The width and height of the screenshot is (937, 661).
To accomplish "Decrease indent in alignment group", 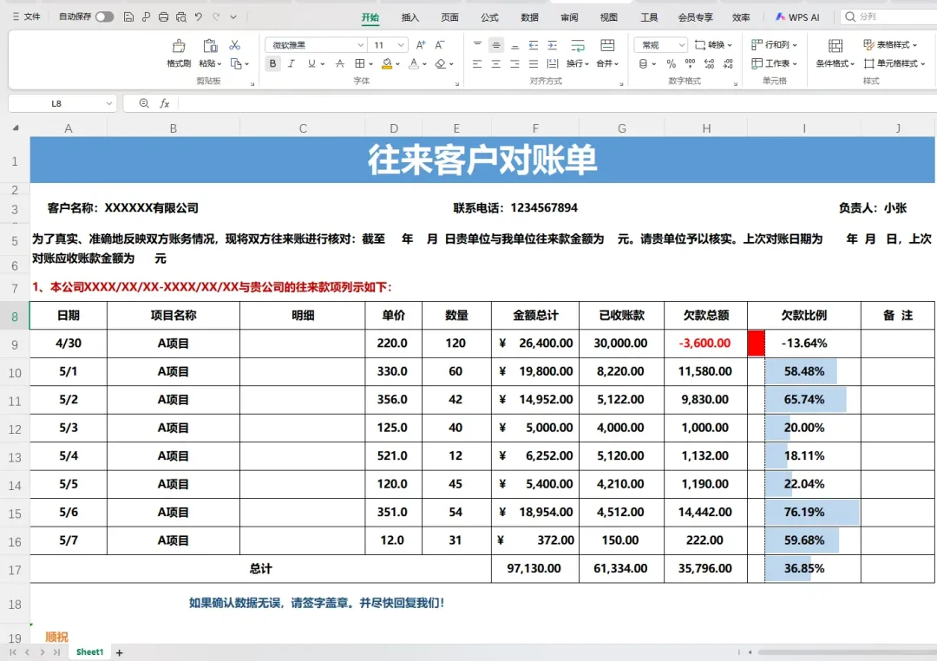I will coord(534,45).
